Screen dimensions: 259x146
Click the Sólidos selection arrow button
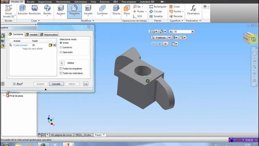point(62,63)
